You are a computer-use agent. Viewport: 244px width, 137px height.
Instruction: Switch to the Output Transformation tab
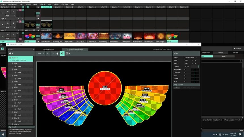(x=75, y=50)
